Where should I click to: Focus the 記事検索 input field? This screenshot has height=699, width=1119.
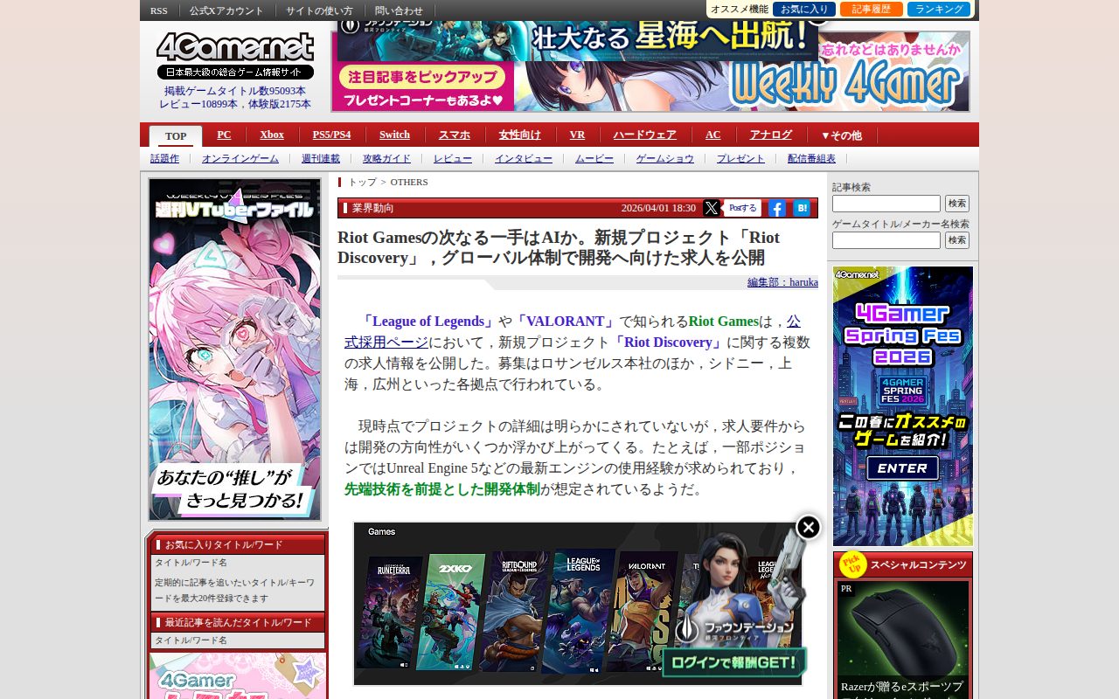(x=886, y=204)
